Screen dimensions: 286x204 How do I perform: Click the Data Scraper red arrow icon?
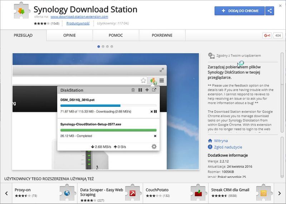click(x=132, y=193)
